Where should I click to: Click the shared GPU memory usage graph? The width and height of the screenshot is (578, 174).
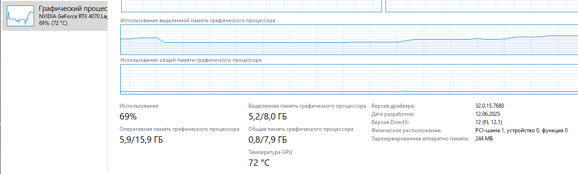[x=349, y=79]
